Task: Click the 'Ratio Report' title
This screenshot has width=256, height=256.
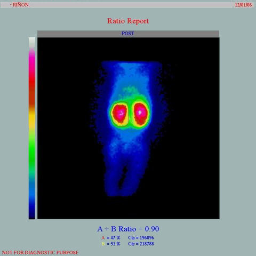Action: [x=128, y=21]
